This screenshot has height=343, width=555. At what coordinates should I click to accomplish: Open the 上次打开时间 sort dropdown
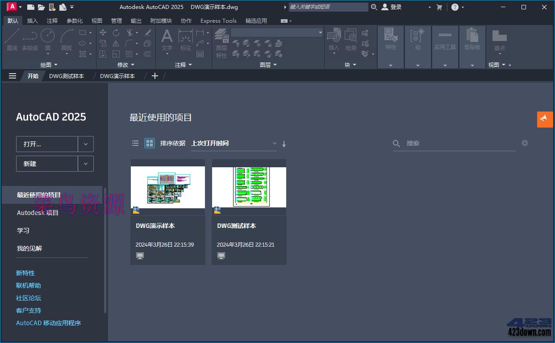pyautogui.click(x=274, y=144)
